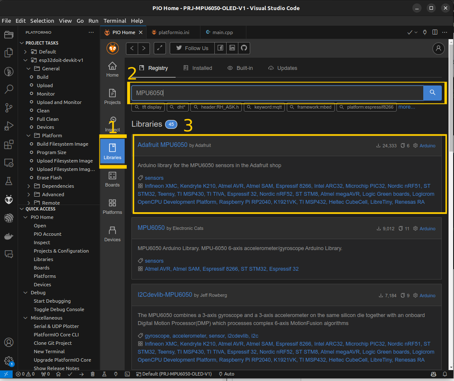Click the remote window indicator in status bar

point(6,374)
